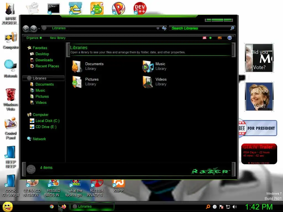The image size is (283, 212).
Task: Open Local Disk (C:) in navigation pane
Action: tap(44, 121)
